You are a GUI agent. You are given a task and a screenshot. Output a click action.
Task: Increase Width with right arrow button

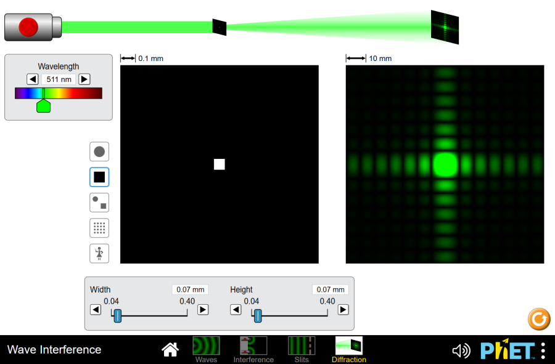203,310
